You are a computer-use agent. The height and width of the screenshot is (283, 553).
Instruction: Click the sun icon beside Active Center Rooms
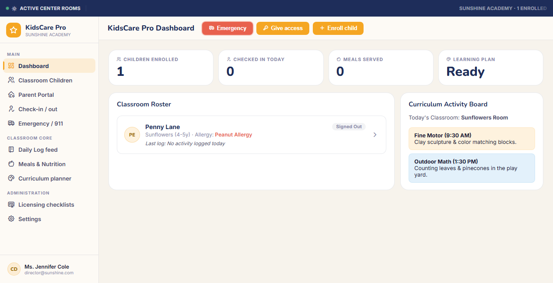point(14,8)
